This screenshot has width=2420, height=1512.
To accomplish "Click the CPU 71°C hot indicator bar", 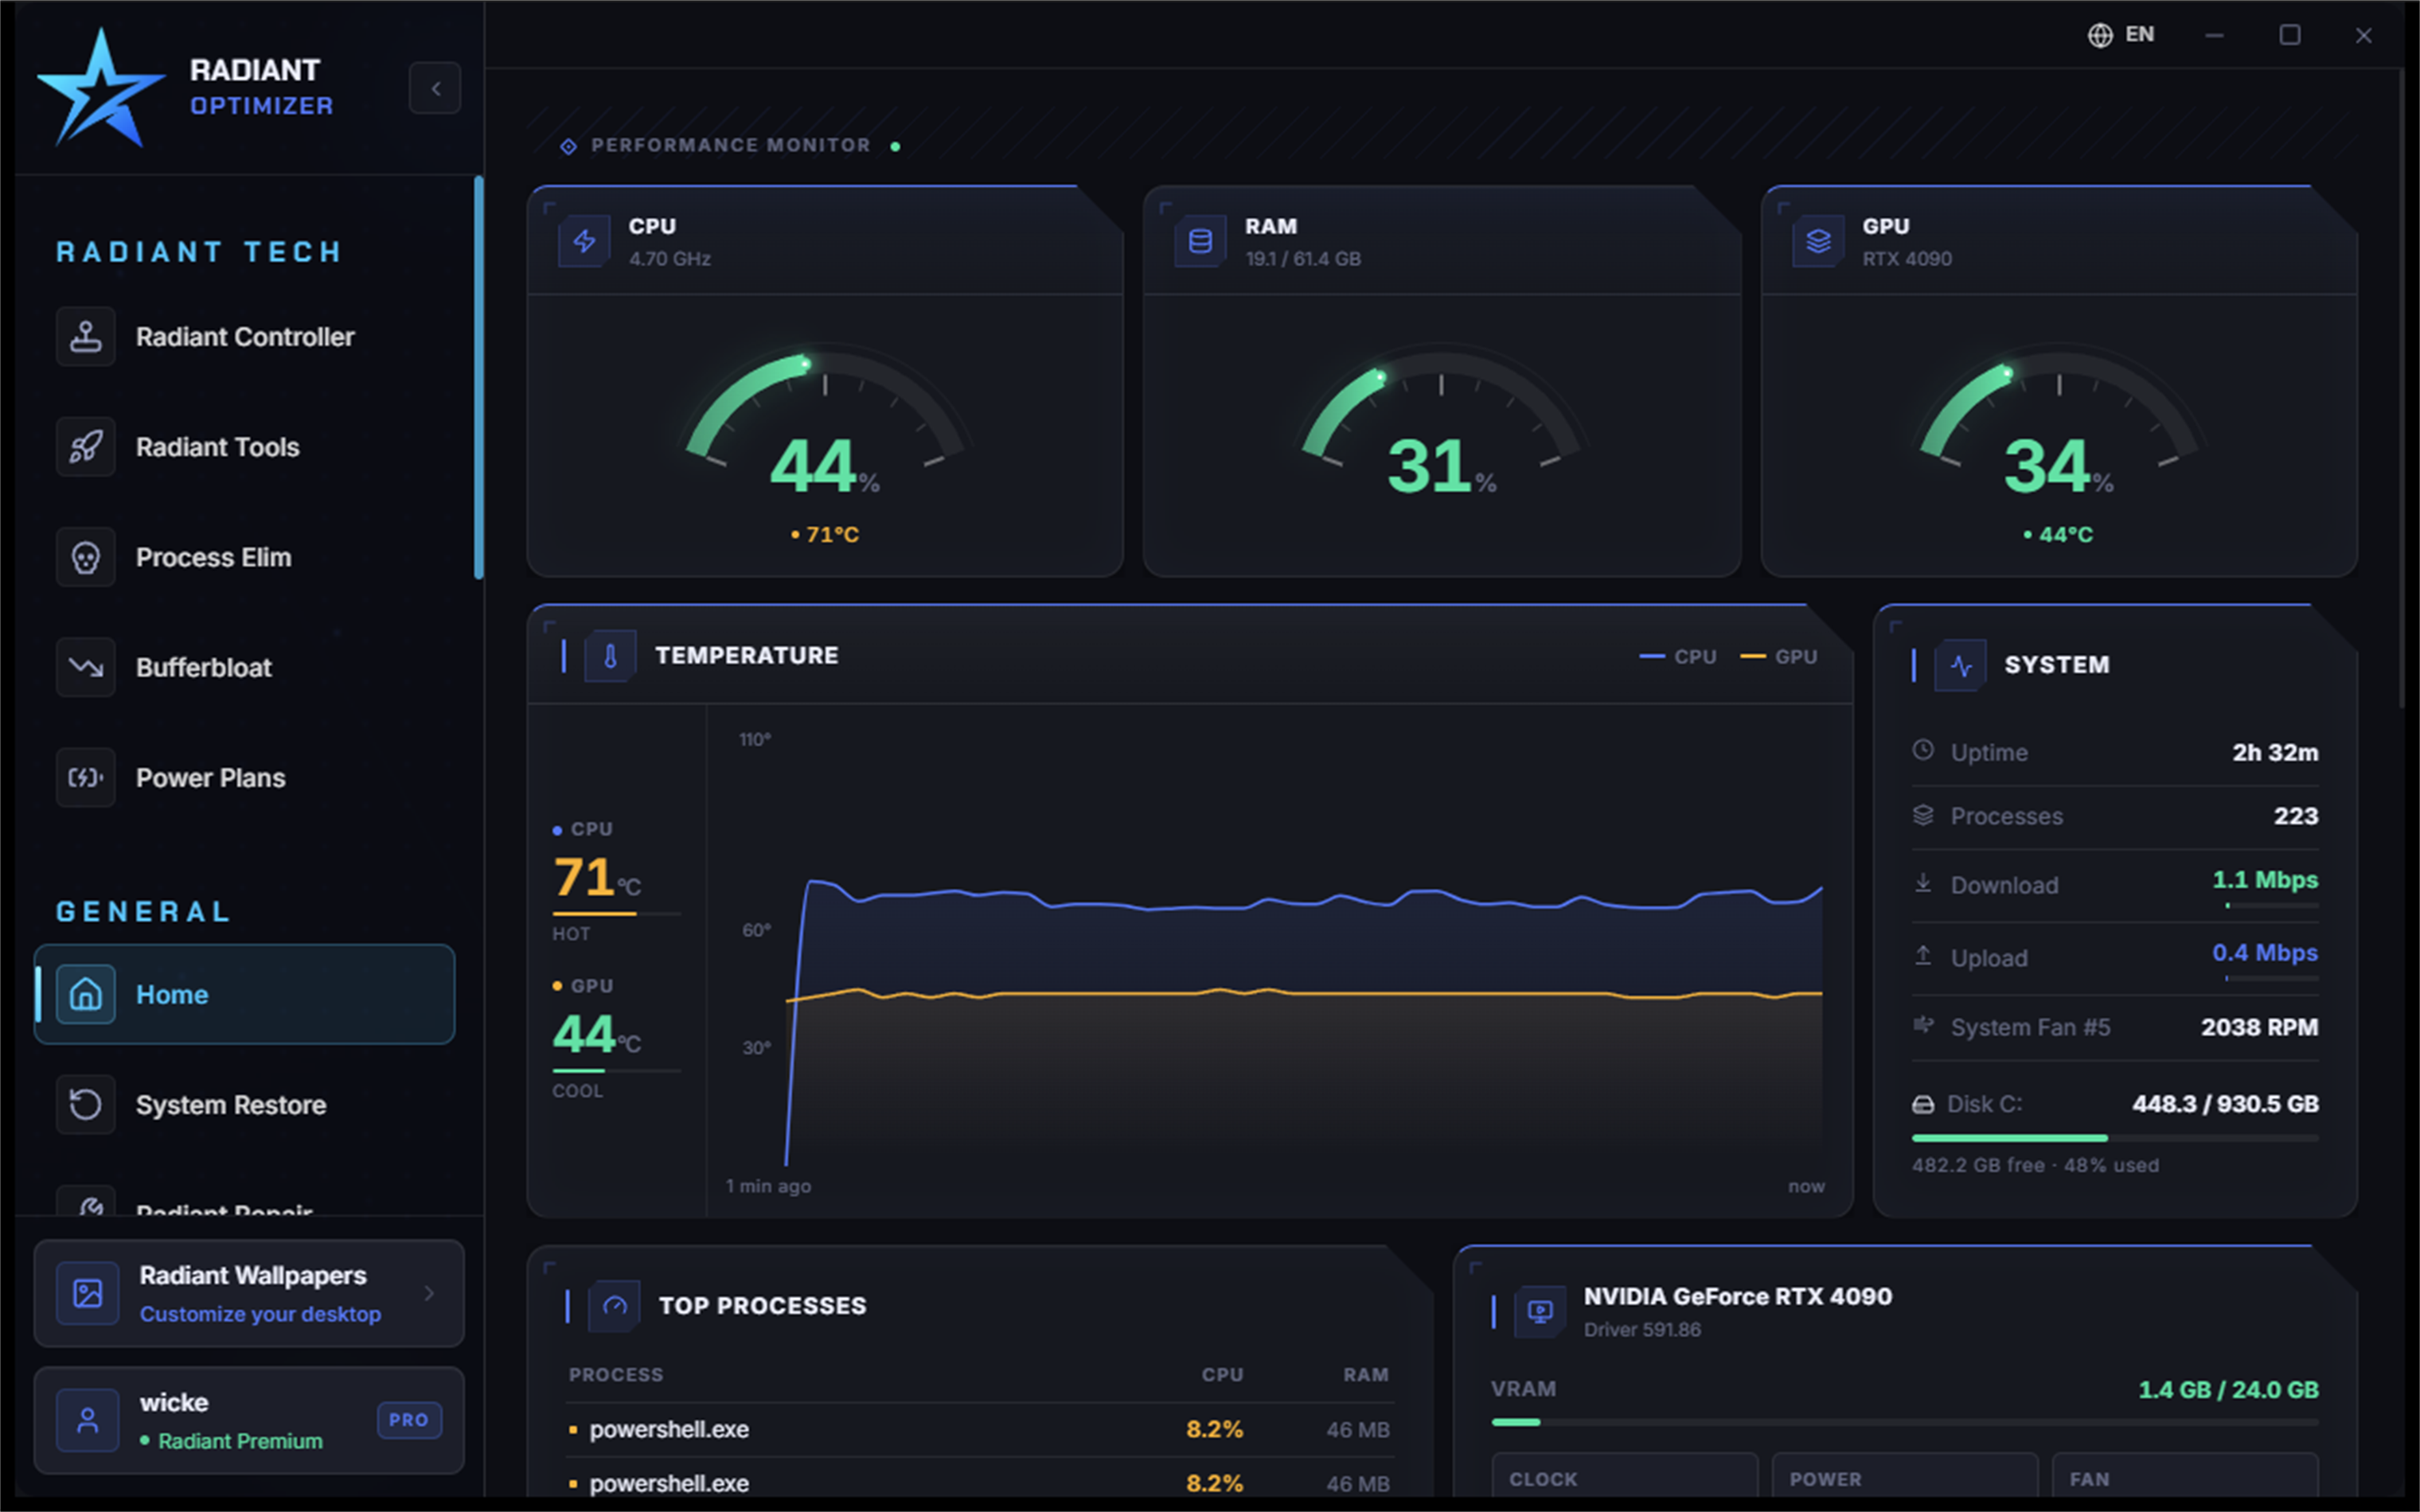I will click(616, 914).
